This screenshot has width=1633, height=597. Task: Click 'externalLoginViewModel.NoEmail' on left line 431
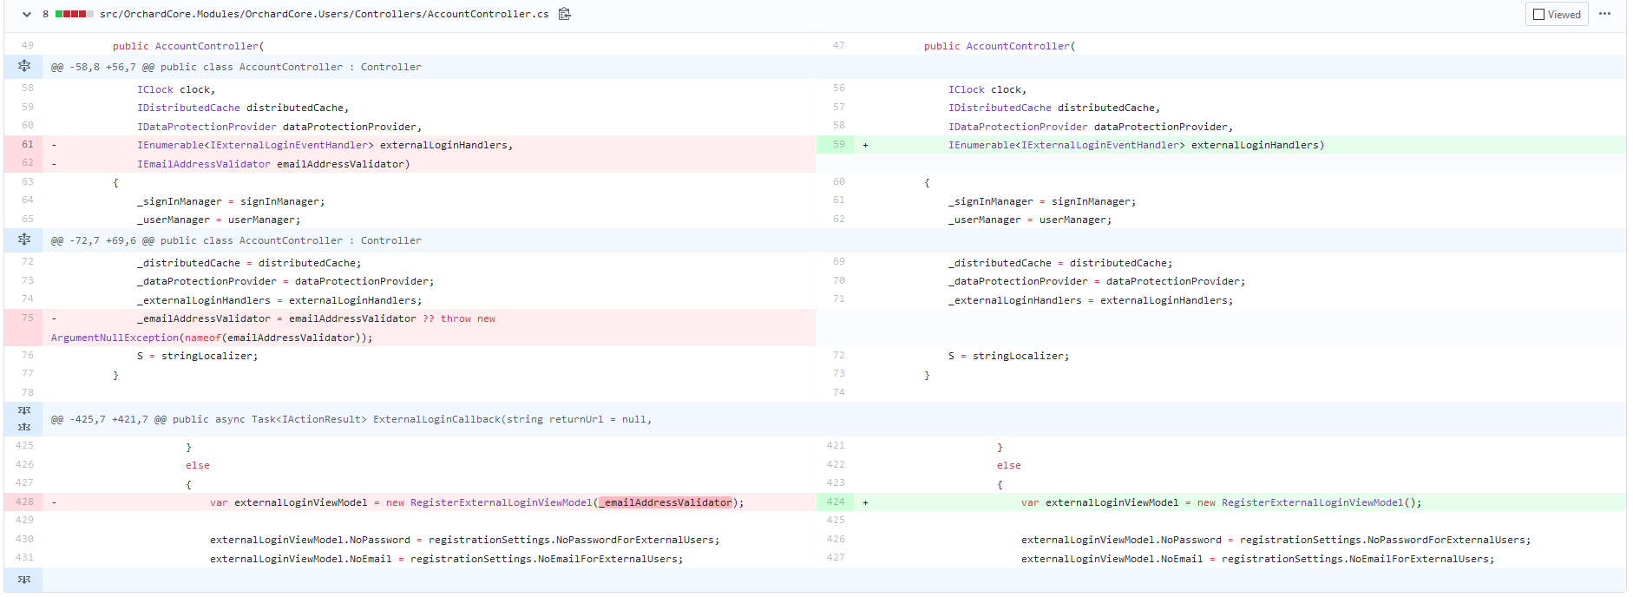coord(300,559)
